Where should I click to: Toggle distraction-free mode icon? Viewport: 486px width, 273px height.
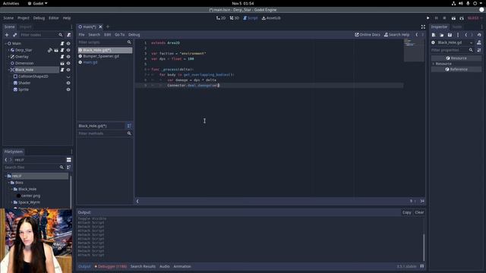pyautogui.click(x=423, y=27)
